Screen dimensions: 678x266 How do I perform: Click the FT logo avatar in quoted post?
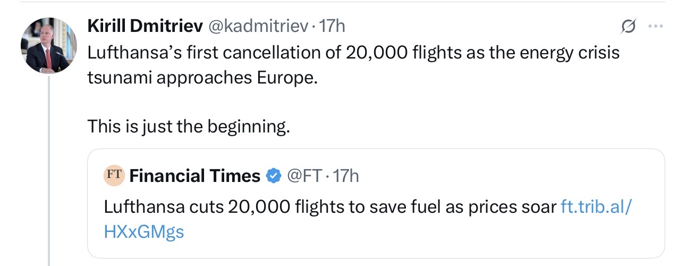click(x=113, y=175)
